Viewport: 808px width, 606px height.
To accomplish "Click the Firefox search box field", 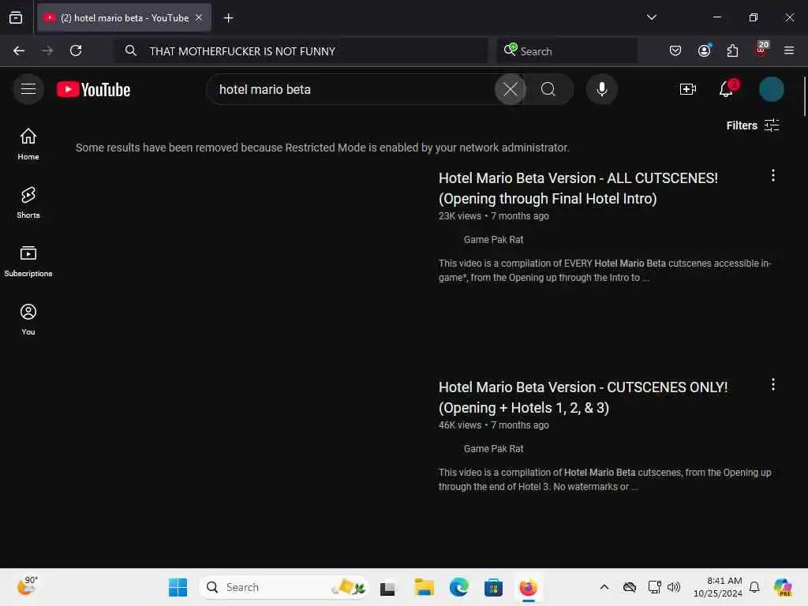I will point(567,51).
